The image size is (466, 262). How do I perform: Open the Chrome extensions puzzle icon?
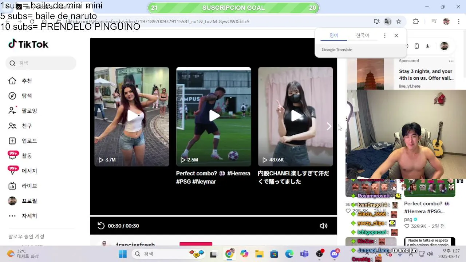pos(416,21)
